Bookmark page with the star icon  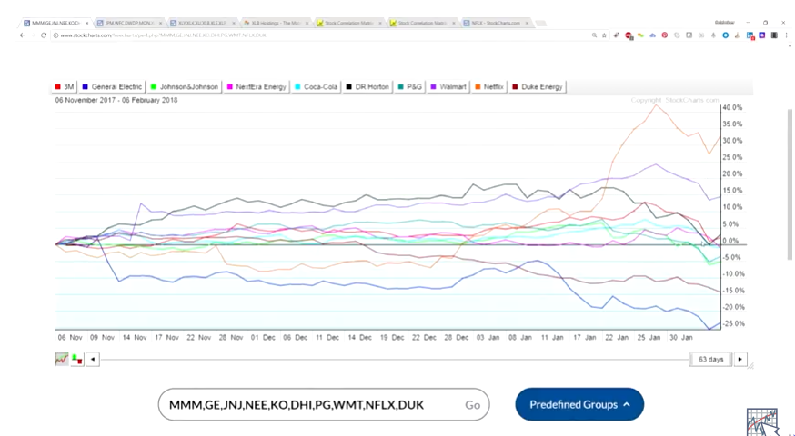click(605, 35)
